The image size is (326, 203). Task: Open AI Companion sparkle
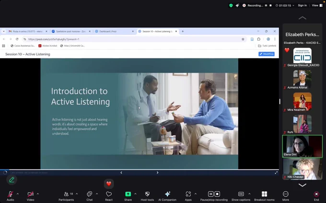pyautogui.click(x=167, y=196)
